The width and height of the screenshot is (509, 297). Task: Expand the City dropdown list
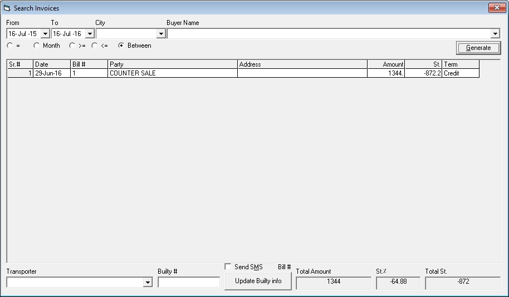pos(161,34)
